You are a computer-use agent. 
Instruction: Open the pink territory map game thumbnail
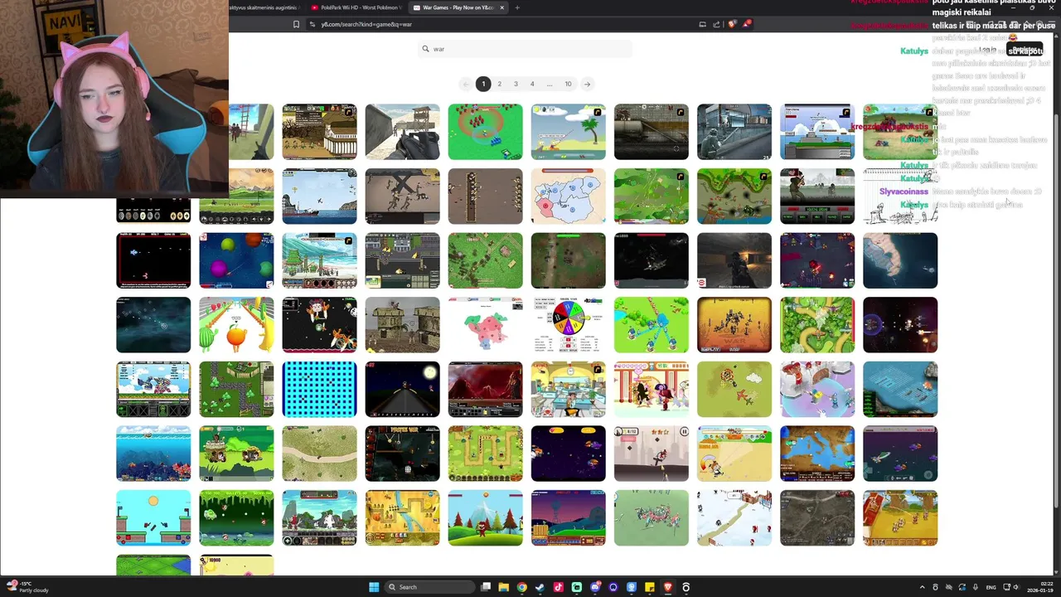(485, 325)
